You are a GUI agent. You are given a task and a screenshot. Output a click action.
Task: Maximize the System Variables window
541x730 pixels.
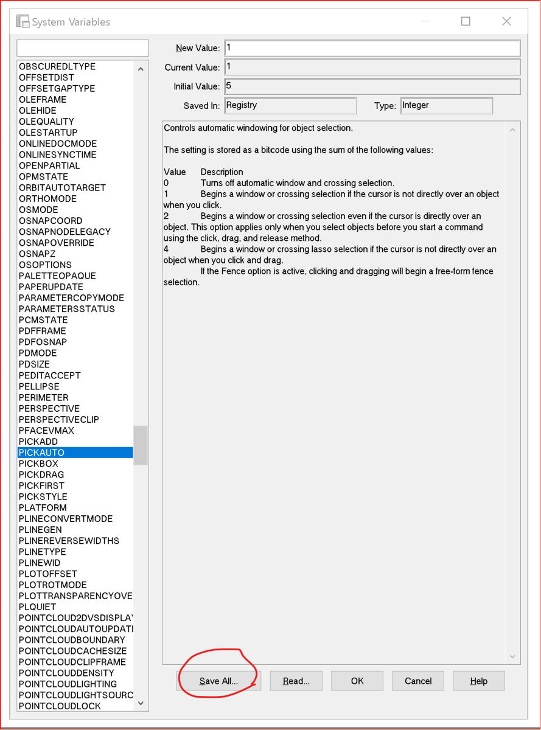[x=466, y=21]
